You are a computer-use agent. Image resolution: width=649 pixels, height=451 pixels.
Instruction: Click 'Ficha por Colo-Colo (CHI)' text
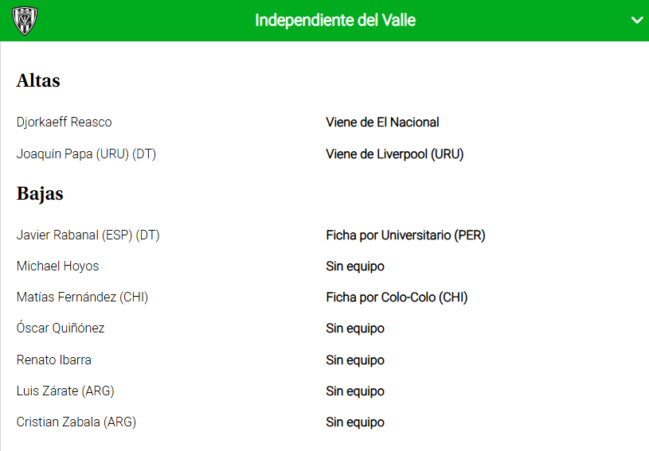[397, 297]
